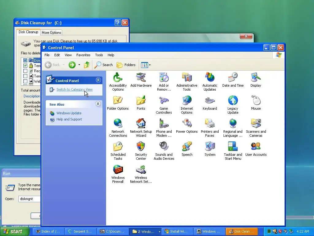Click Disk Cleanup help question button
This screenshot has height=236, width=314.
(118, 22)
